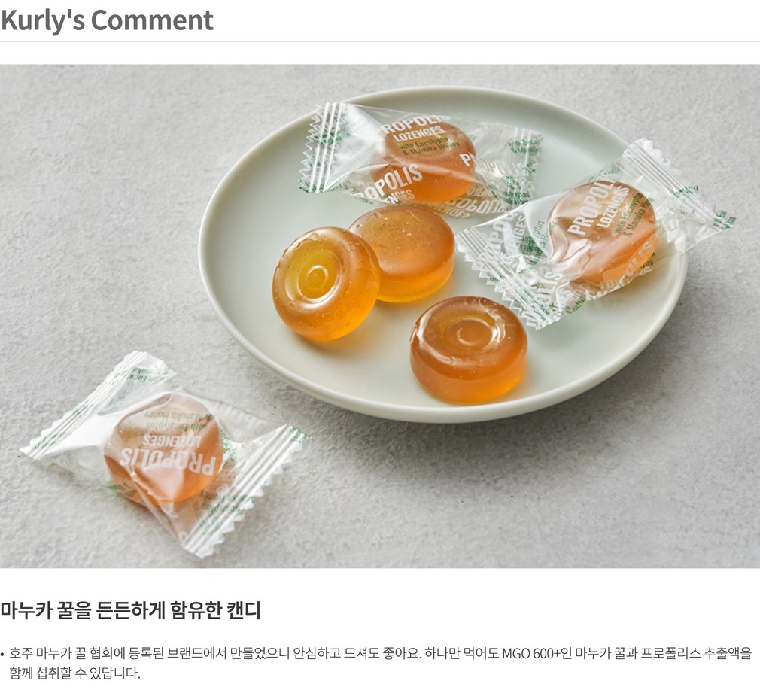Click the gray stone surface beside the plate

click(97, 218)
